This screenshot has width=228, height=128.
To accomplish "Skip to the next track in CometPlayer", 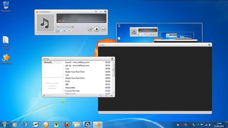I will tap(103, 29).
